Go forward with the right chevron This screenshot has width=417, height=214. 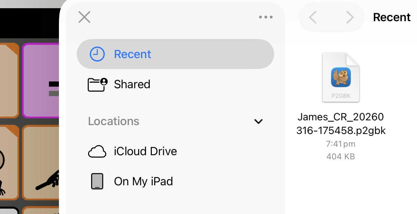pos(349,17)
